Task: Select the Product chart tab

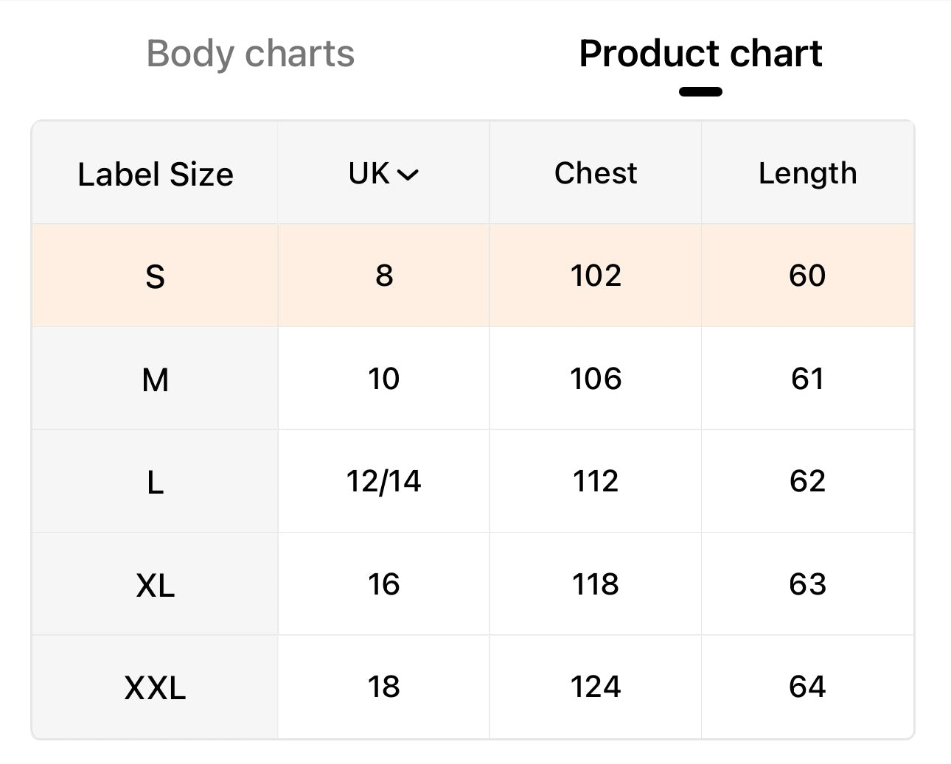Action: click(700, 54)
